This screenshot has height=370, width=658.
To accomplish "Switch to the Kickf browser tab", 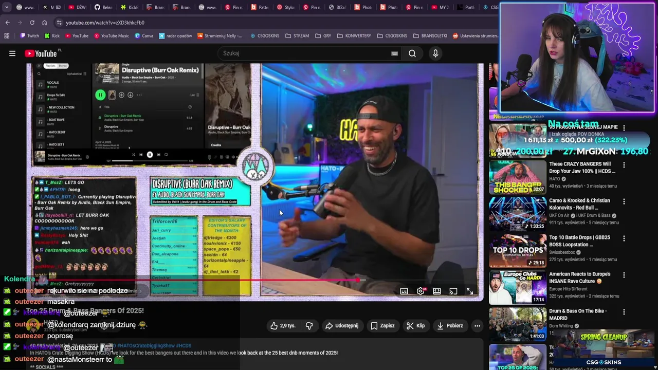I will (129, 7).
